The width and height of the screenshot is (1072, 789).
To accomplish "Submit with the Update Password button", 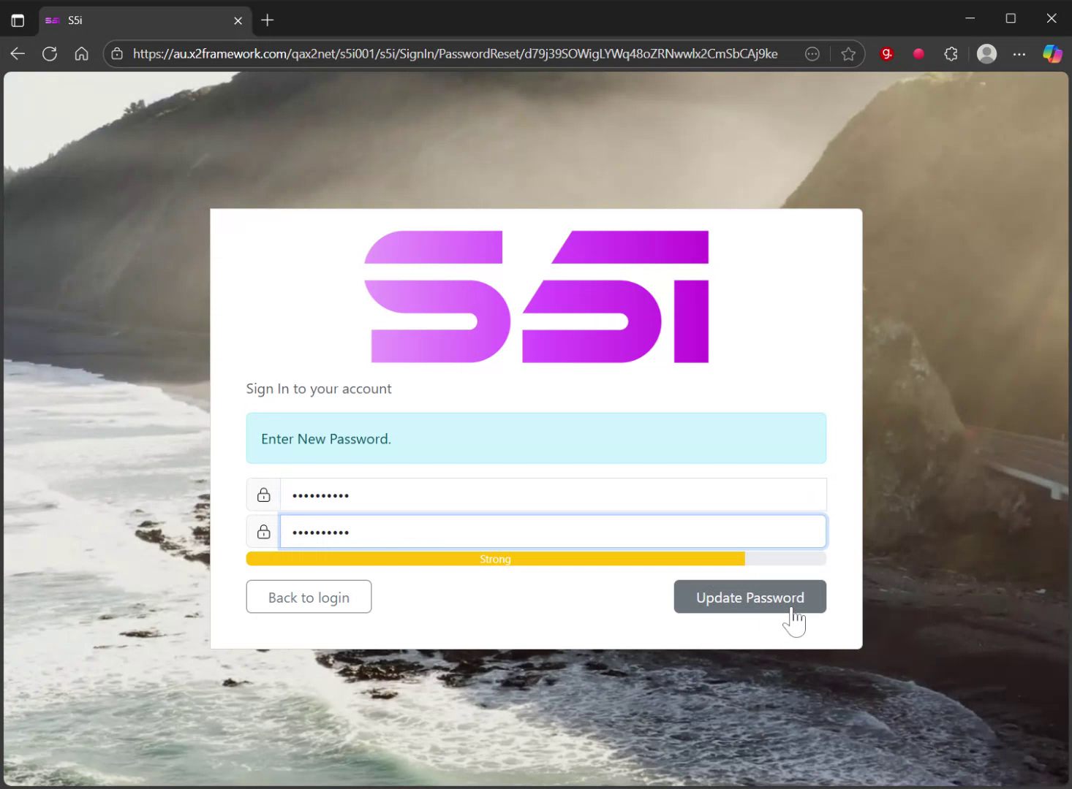I will (750, 597).
